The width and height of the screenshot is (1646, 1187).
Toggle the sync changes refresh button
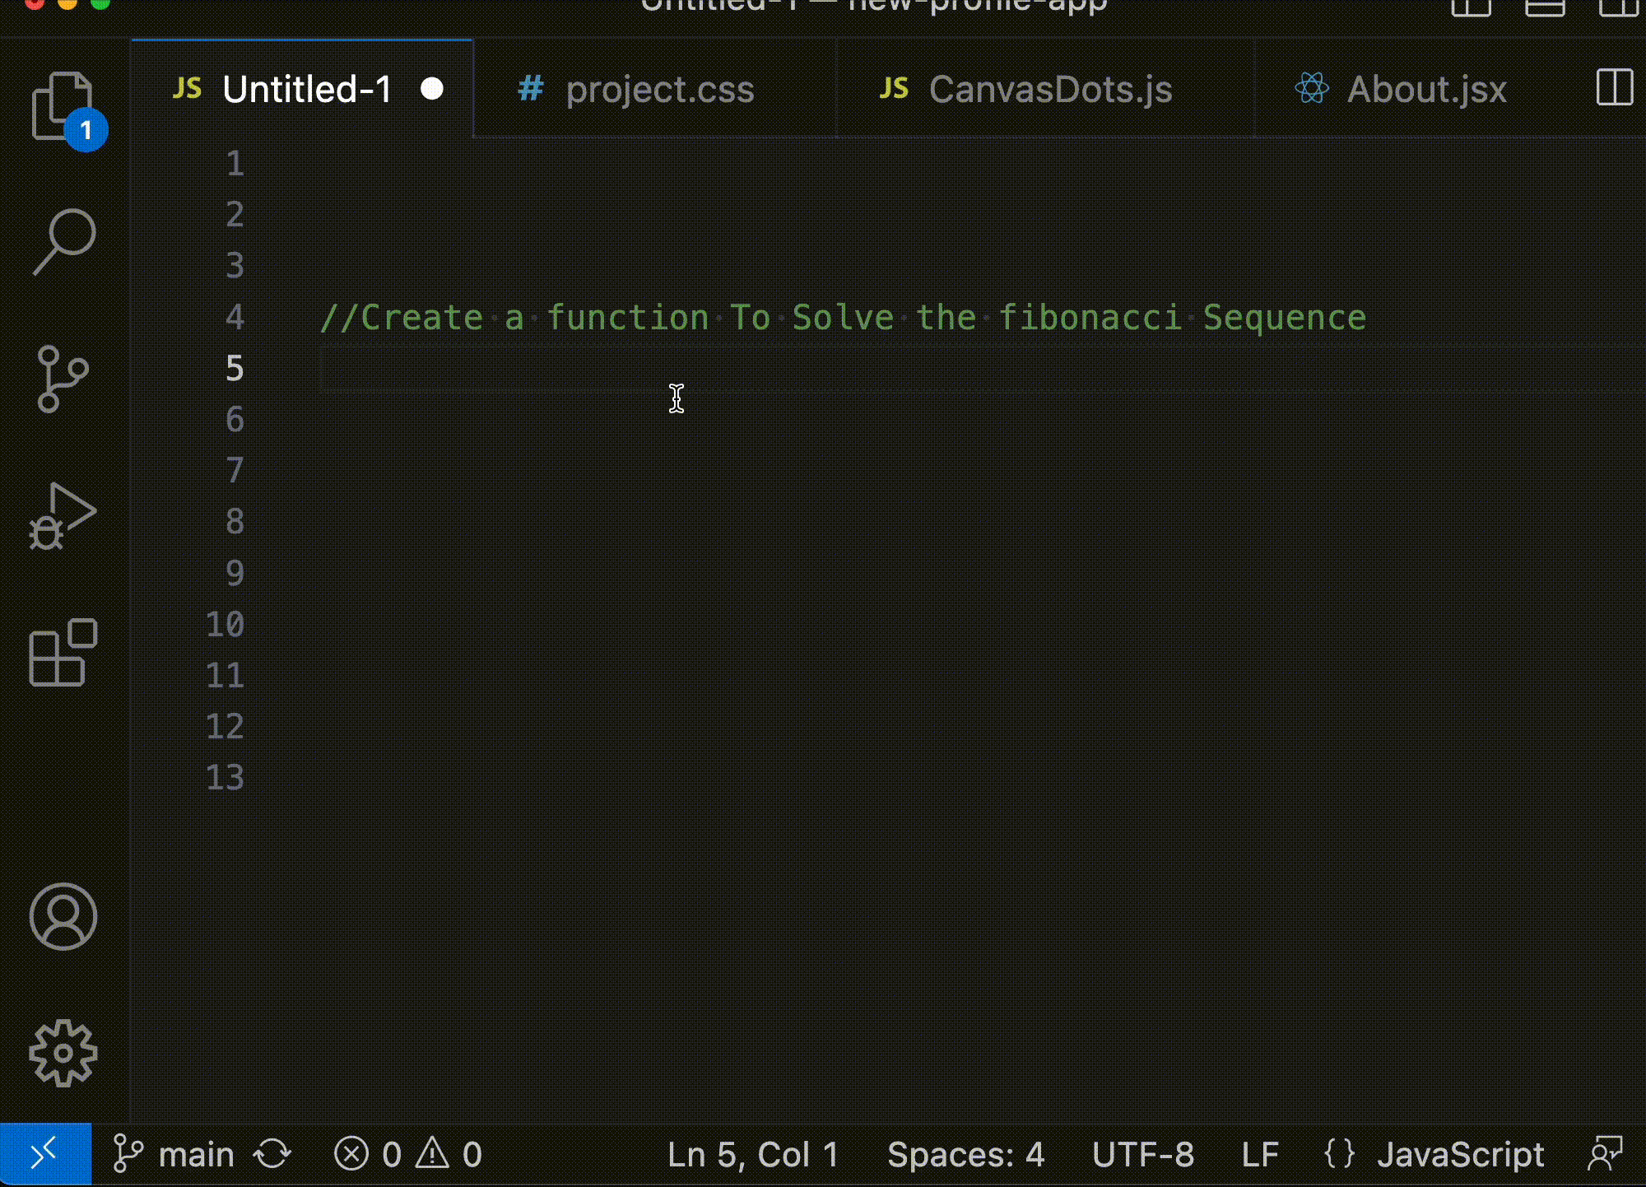pyautogui.click(x=272, y=1154)
